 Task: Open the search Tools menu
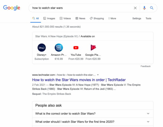point(148,18)
